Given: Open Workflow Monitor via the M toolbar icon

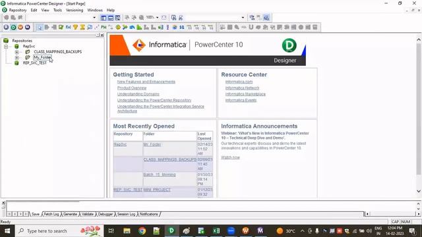Looking at the screenshot, I should coord(28,27).
